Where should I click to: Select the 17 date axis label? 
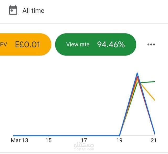(x=84, y=140)
